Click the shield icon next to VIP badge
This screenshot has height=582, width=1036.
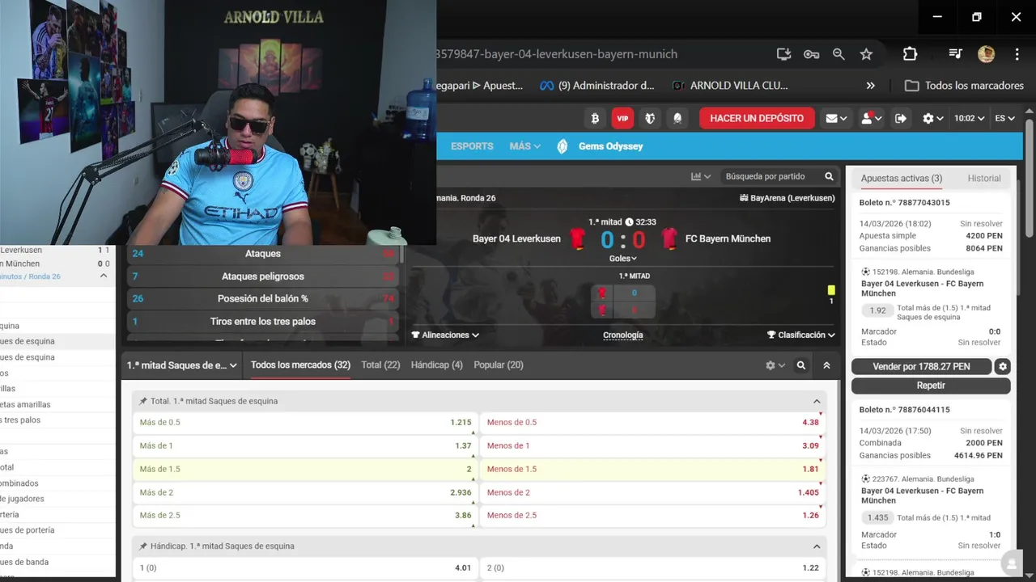(x=650, y=118)
